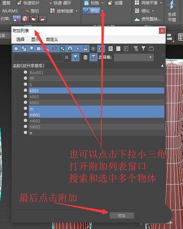Open the 选择 menu in attach list
This screenshot has width=183, height=229.
point(20,40)
